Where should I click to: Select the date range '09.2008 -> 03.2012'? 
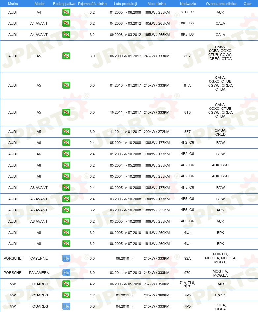[x=125, y=35]
